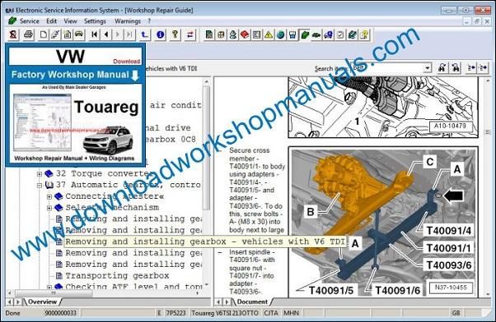Open the Search item dropdown arrow

click(x=428, y=68)
